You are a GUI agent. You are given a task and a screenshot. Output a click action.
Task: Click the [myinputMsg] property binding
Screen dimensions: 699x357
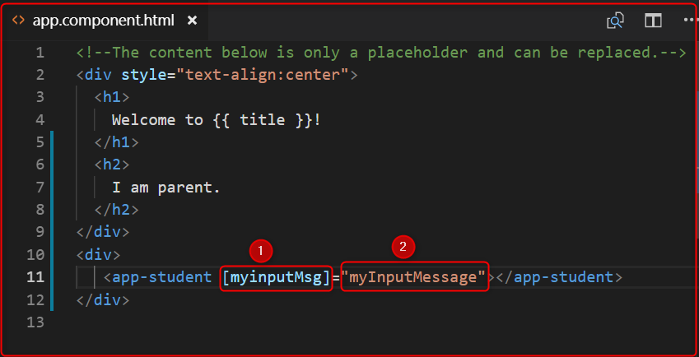275,277
